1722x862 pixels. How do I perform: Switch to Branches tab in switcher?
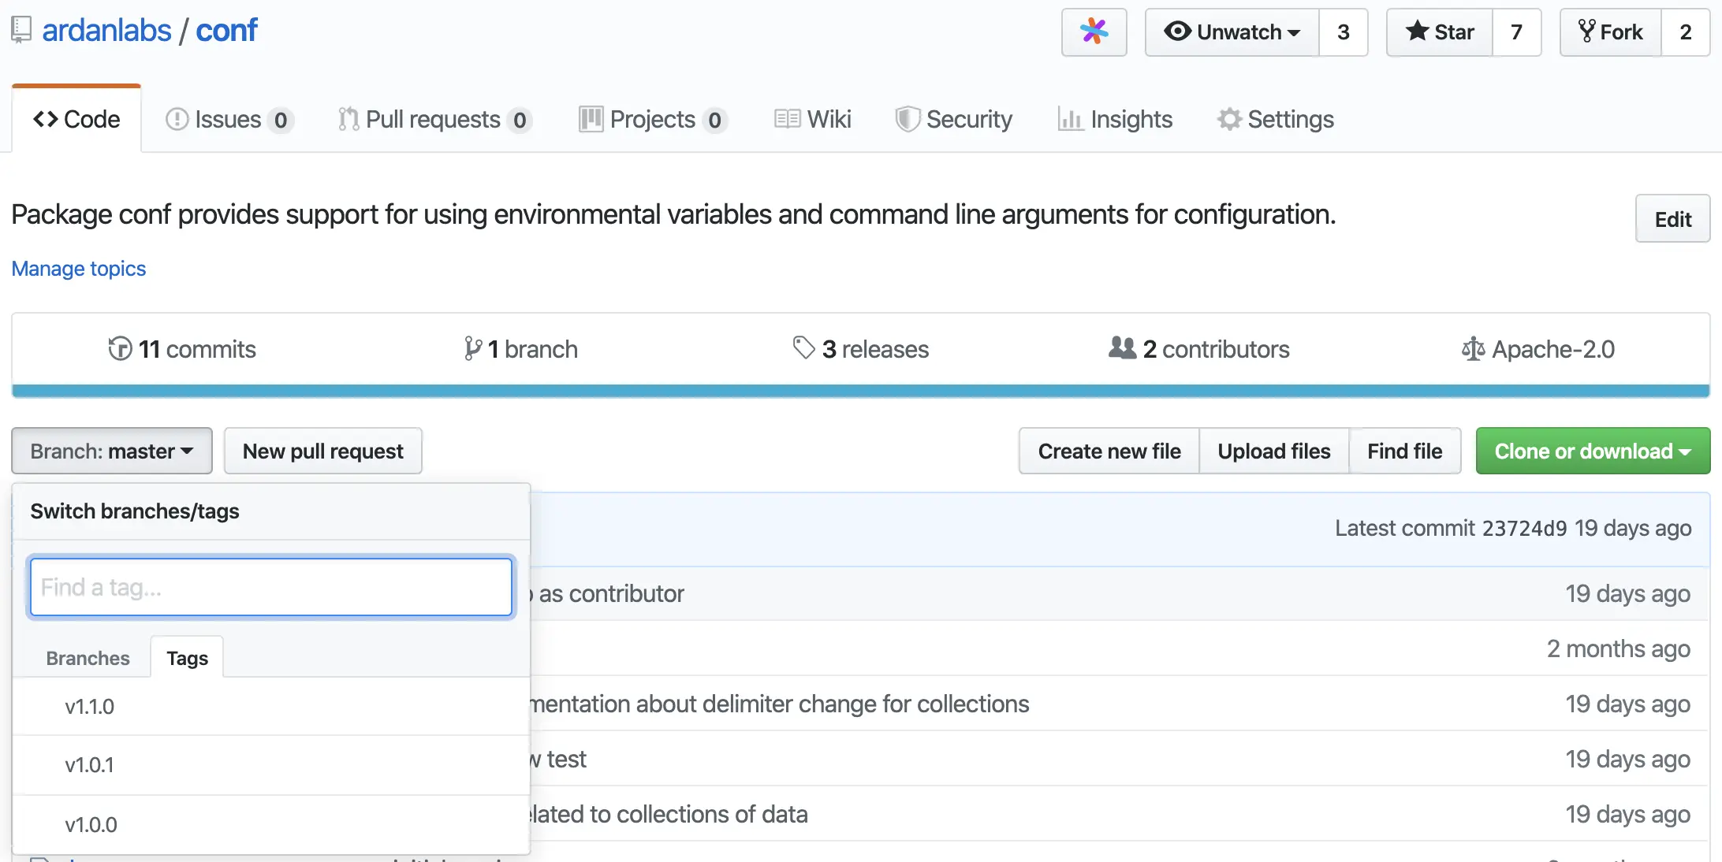[x=88, y=658]
